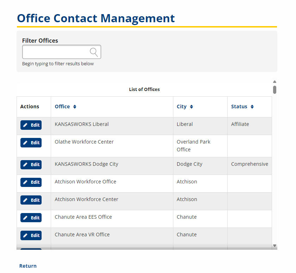Sort the table by Office name
Screen dimensions: 296x273
click(62, 107)
